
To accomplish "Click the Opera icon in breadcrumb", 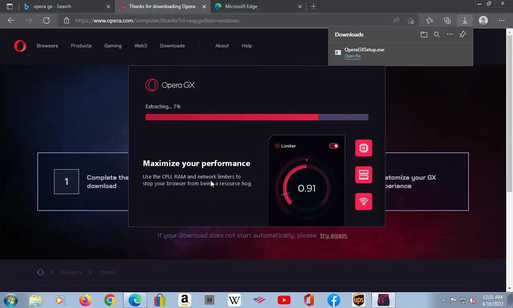I will (x=40, y=272).
